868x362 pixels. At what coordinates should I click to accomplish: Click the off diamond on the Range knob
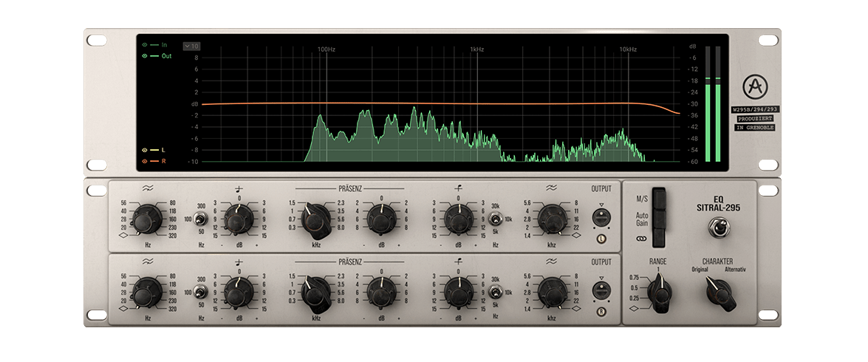coord(635,309)
